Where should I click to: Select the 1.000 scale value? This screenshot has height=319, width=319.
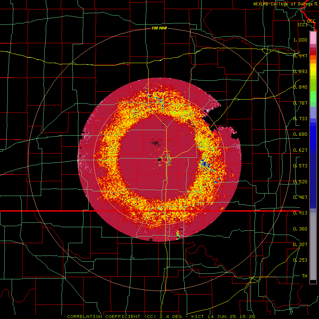300,40
